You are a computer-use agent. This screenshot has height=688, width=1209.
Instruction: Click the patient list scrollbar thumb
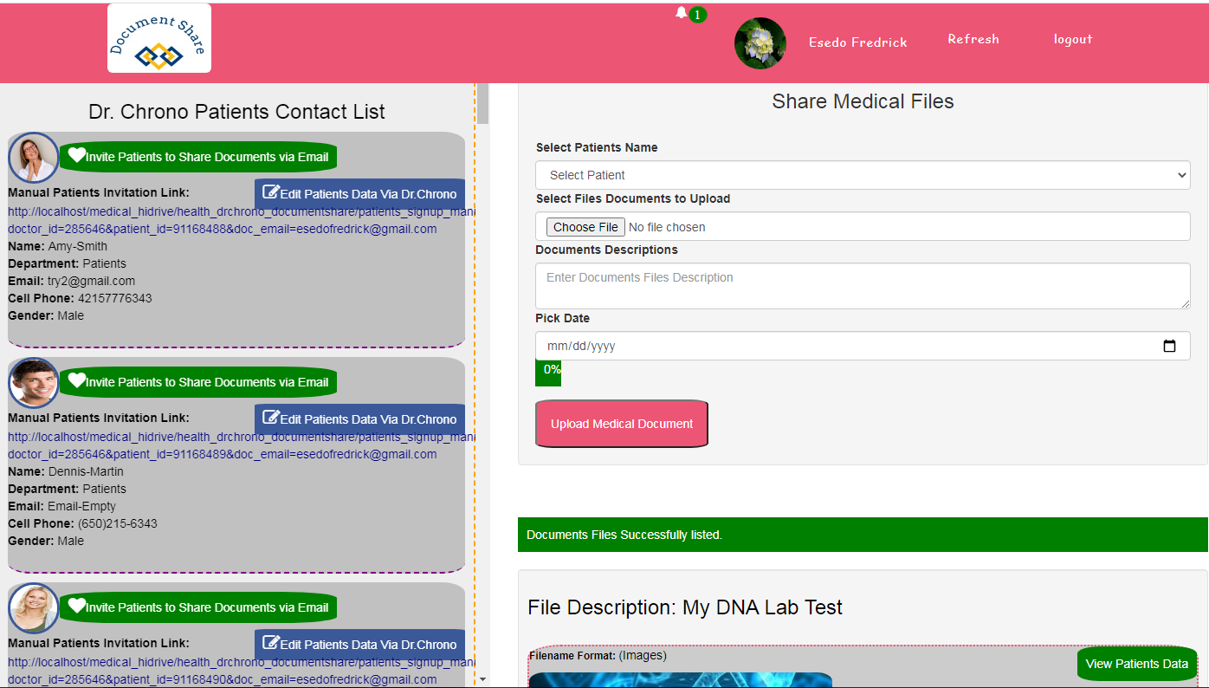tap(483, 103)
